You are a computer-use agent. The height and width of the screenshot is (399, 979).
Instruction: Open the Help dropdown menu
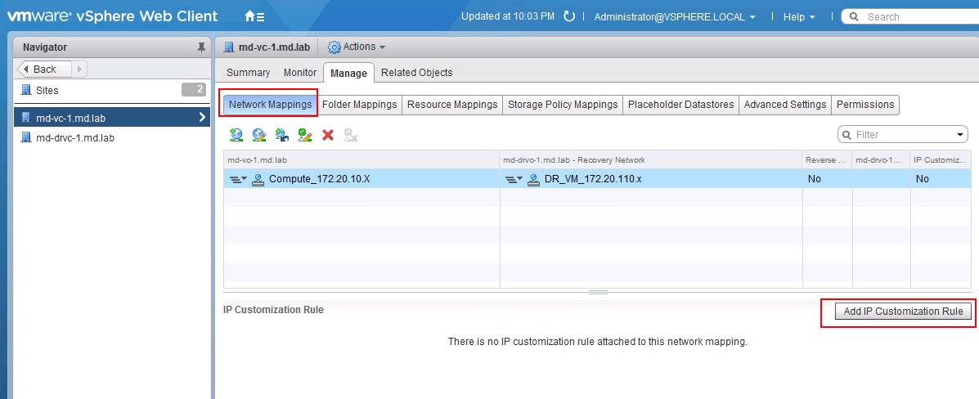click(799, 17)
